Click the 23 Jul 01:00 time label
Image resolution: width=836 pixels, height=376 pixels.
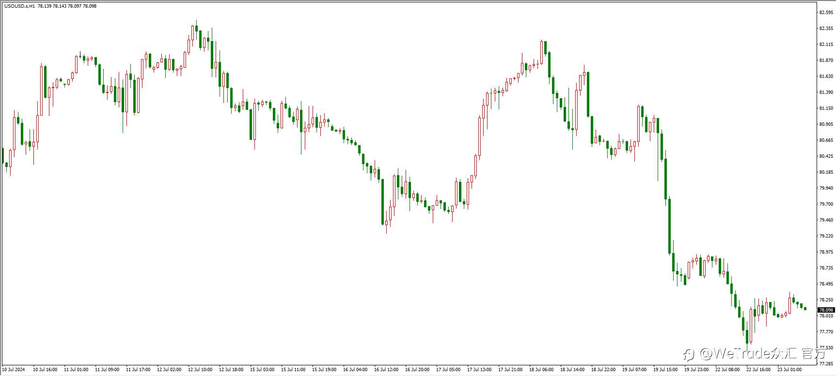pyautogui.click(x=789, y=370)
